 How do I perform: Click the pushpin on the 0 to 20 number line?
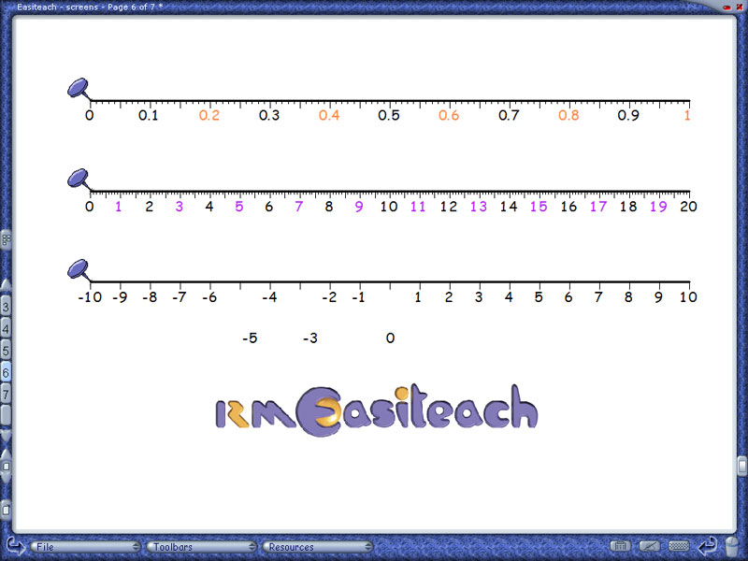79,180
